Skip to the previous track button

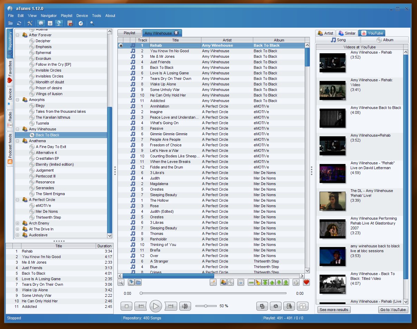tap(141, 306)
